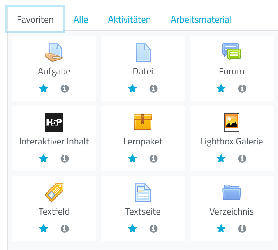Remove Lernpaket from favorites via star
Viewport: 278px width, 250px height.
click(x=132, y=158)
